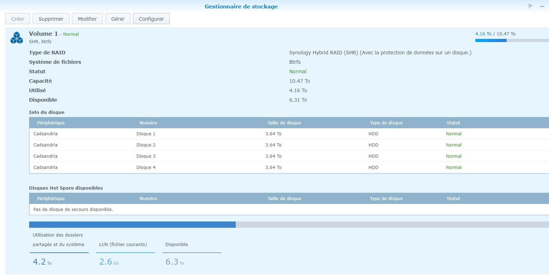Click the Volume 1 blue cubes icon

pyautogui.click(x=16, y=38)
